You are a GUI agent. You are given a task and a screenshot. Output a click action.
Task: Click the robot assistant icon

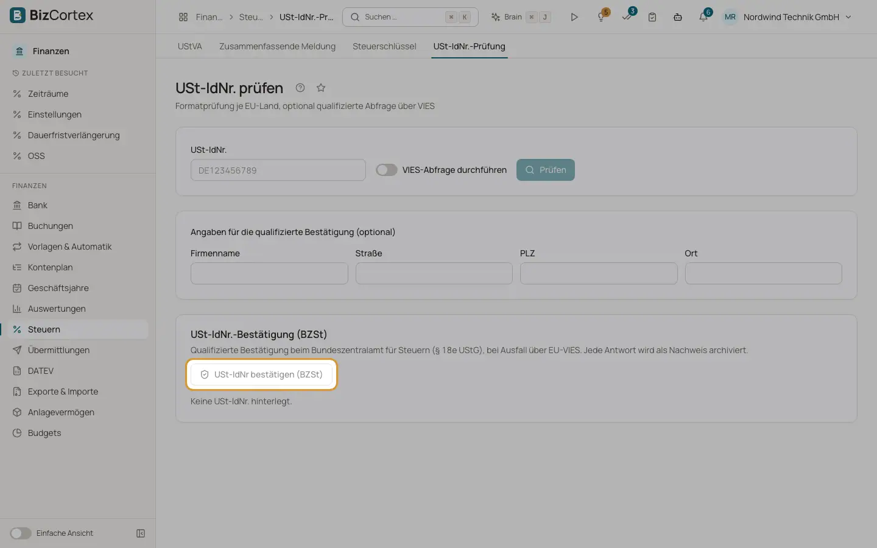(678, 17)
